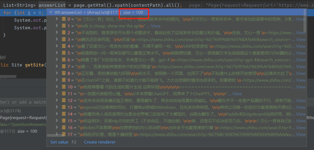Open View link for element 5

pos(301,53)
